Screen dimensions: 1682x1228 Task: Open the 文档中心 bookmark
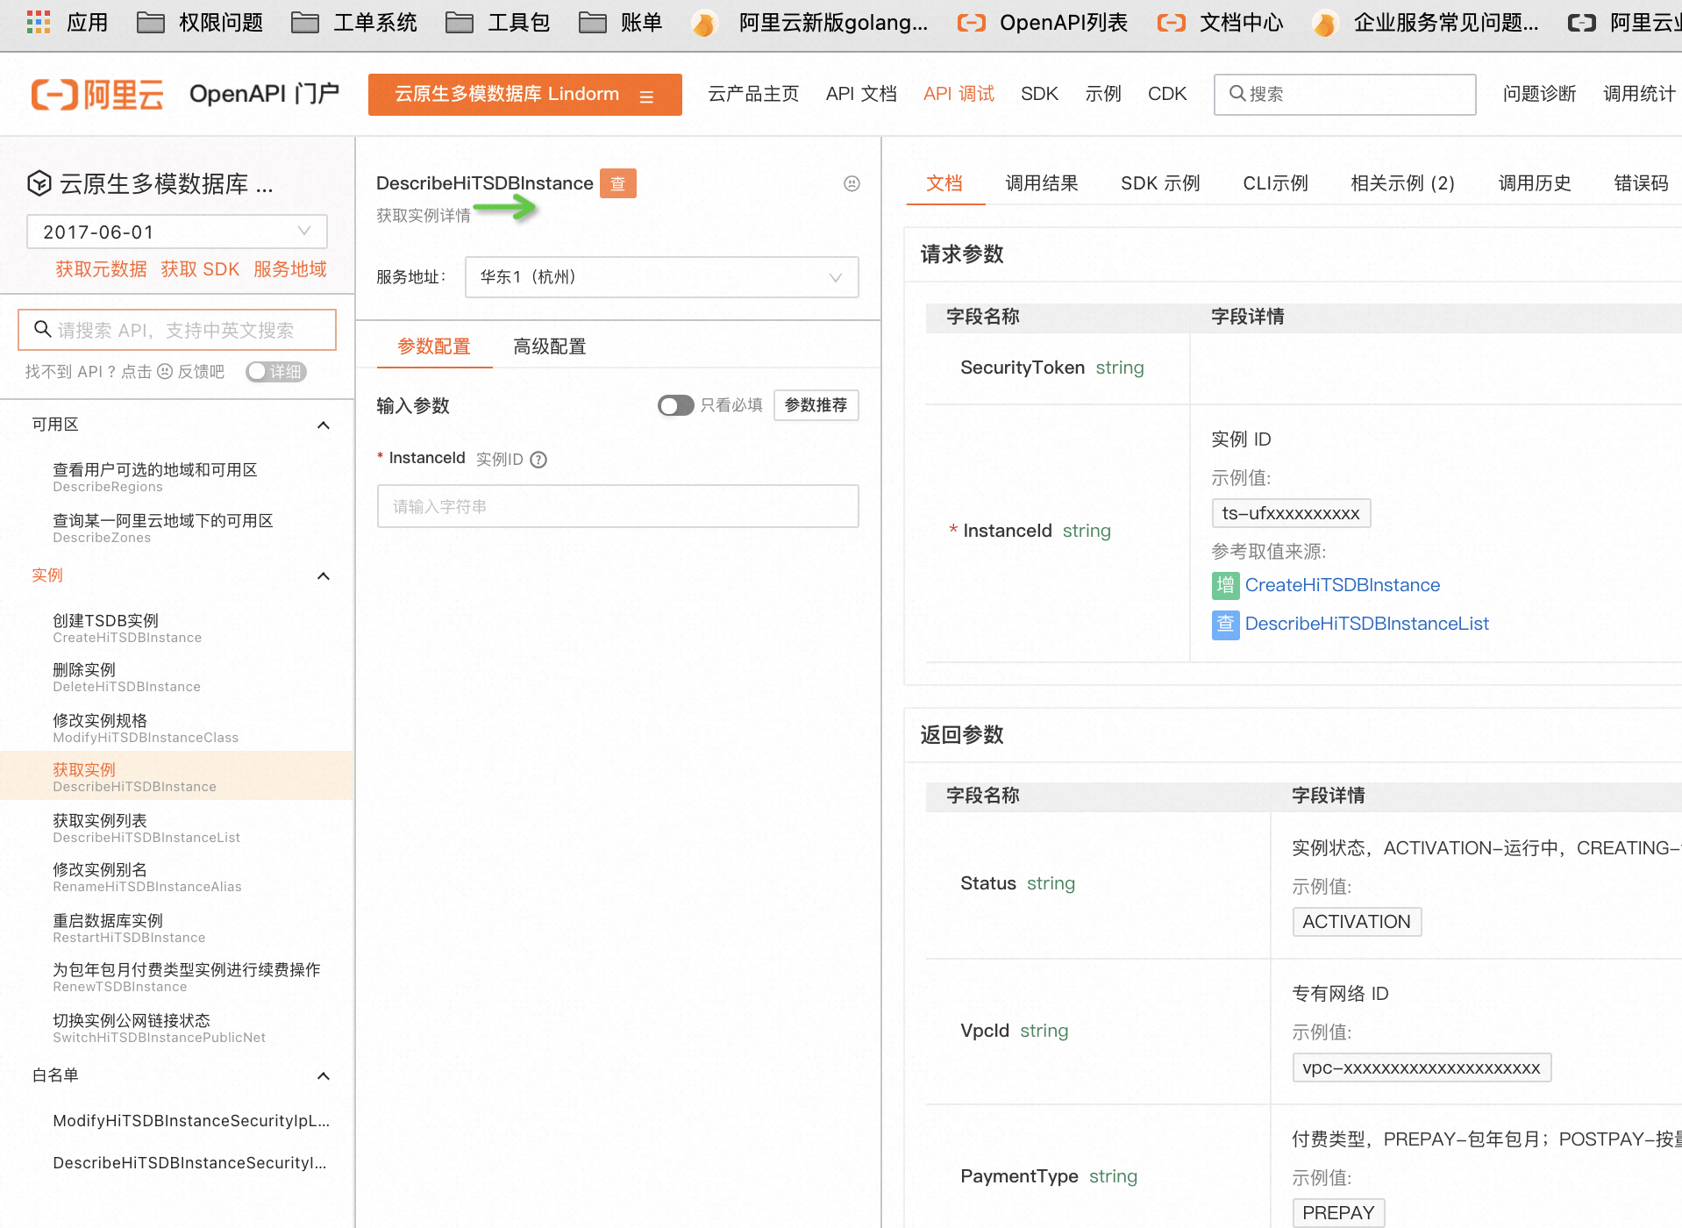[x=1220, y=22]
